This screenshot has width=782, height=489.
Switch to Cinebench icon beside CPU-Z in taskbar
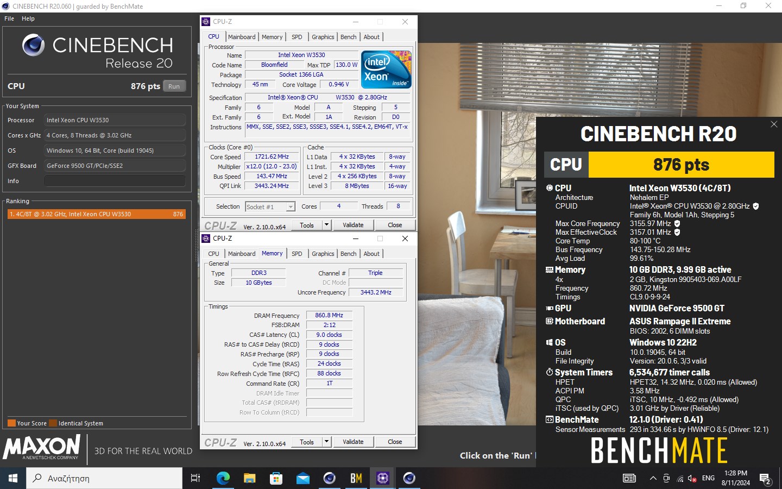pyautogui.click(x=409, y=478)
